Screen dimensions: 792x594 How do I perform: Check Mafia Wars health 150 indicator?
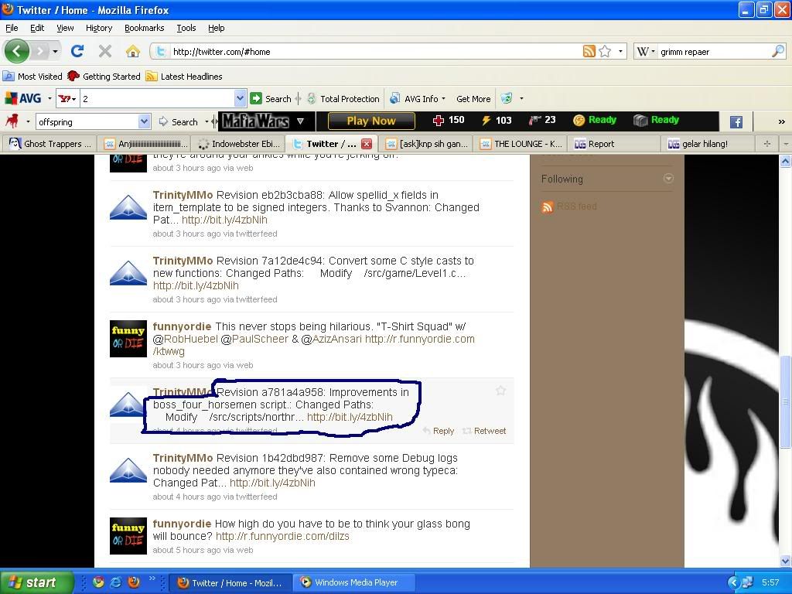tap(449, 120)
